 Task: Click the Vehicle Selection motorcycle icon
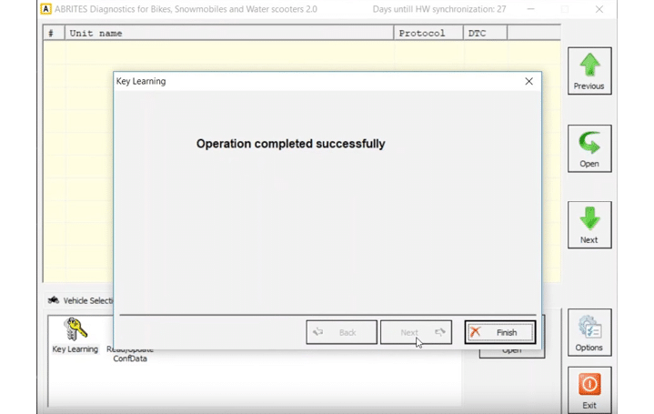click(x=54, y=300)
